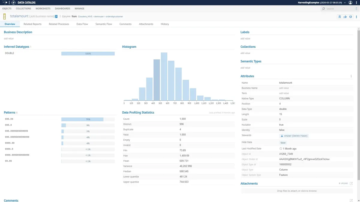Open the History tab
This screenshot has width=360, height=202.
click(x=164, y=24)
